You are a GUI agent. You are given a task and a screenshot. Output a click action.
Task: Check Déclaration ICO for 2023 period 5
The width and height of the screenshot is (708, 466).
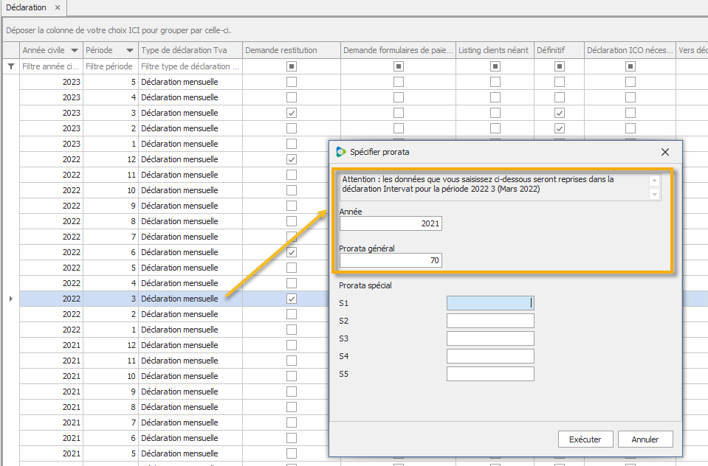[x=630, y=82]
